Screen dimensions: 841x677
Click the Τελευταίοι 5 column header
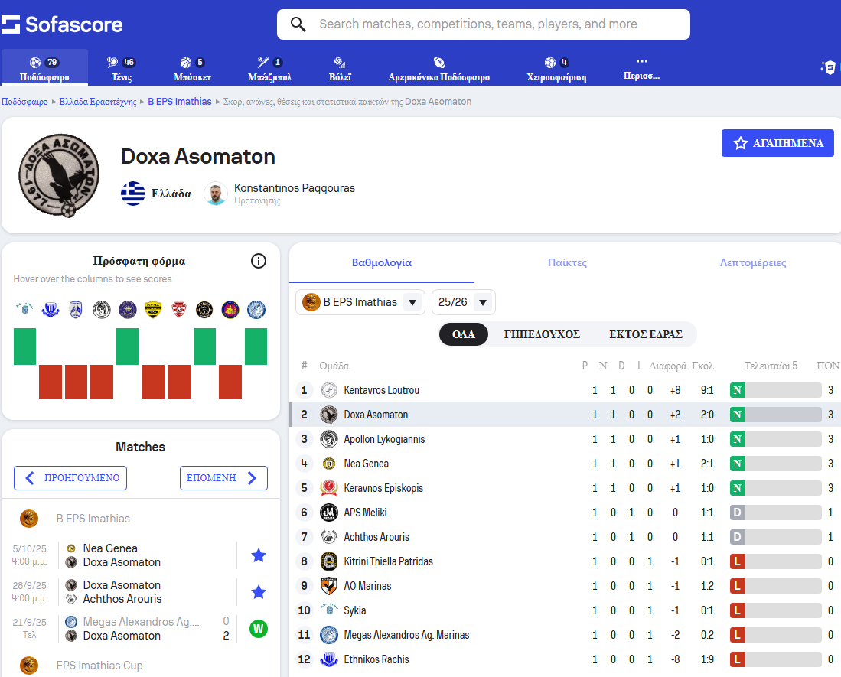771,366
